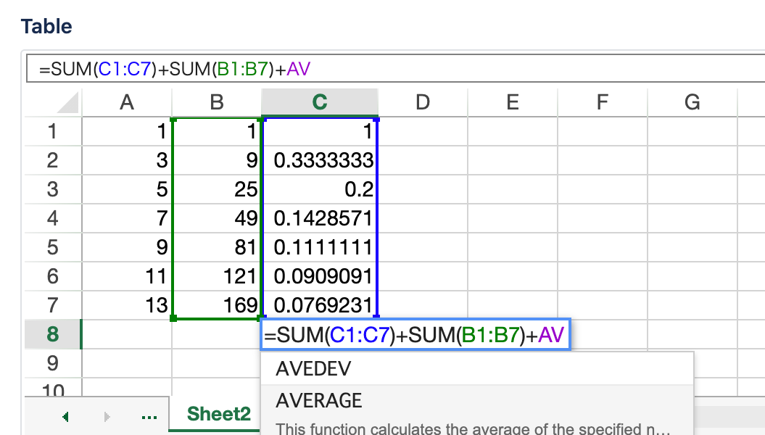Image resolution: width=765 pixels, height=435 pixels.
Task: Choose AVEDEV from the autocomplete list
Action: point(313,369)
